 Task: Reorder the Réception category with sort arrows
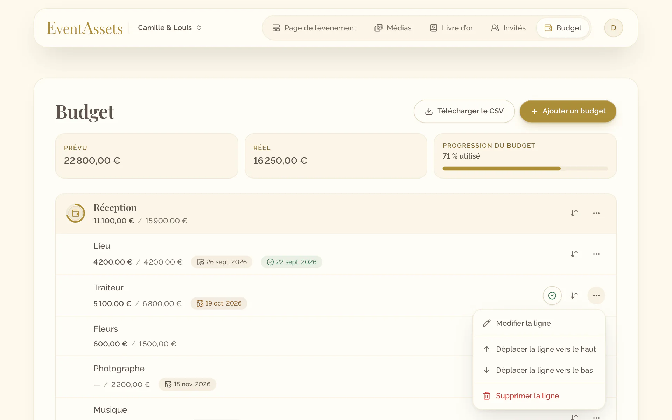pos(574,213)
